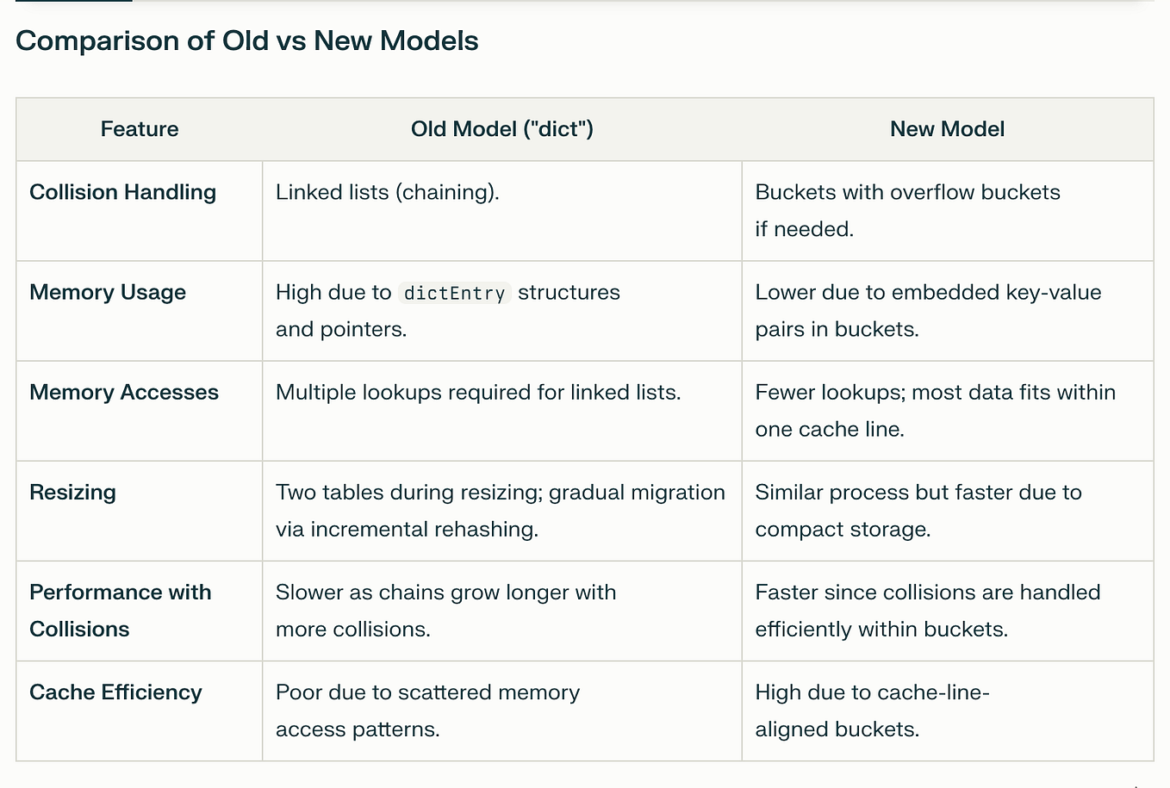Click the "Fewer lookups; most data fits" cell

point(948,411)
